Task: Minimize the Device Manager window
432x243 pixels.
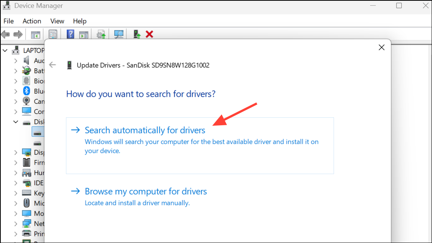Action: pyautogui.click(x=373, y=6)
